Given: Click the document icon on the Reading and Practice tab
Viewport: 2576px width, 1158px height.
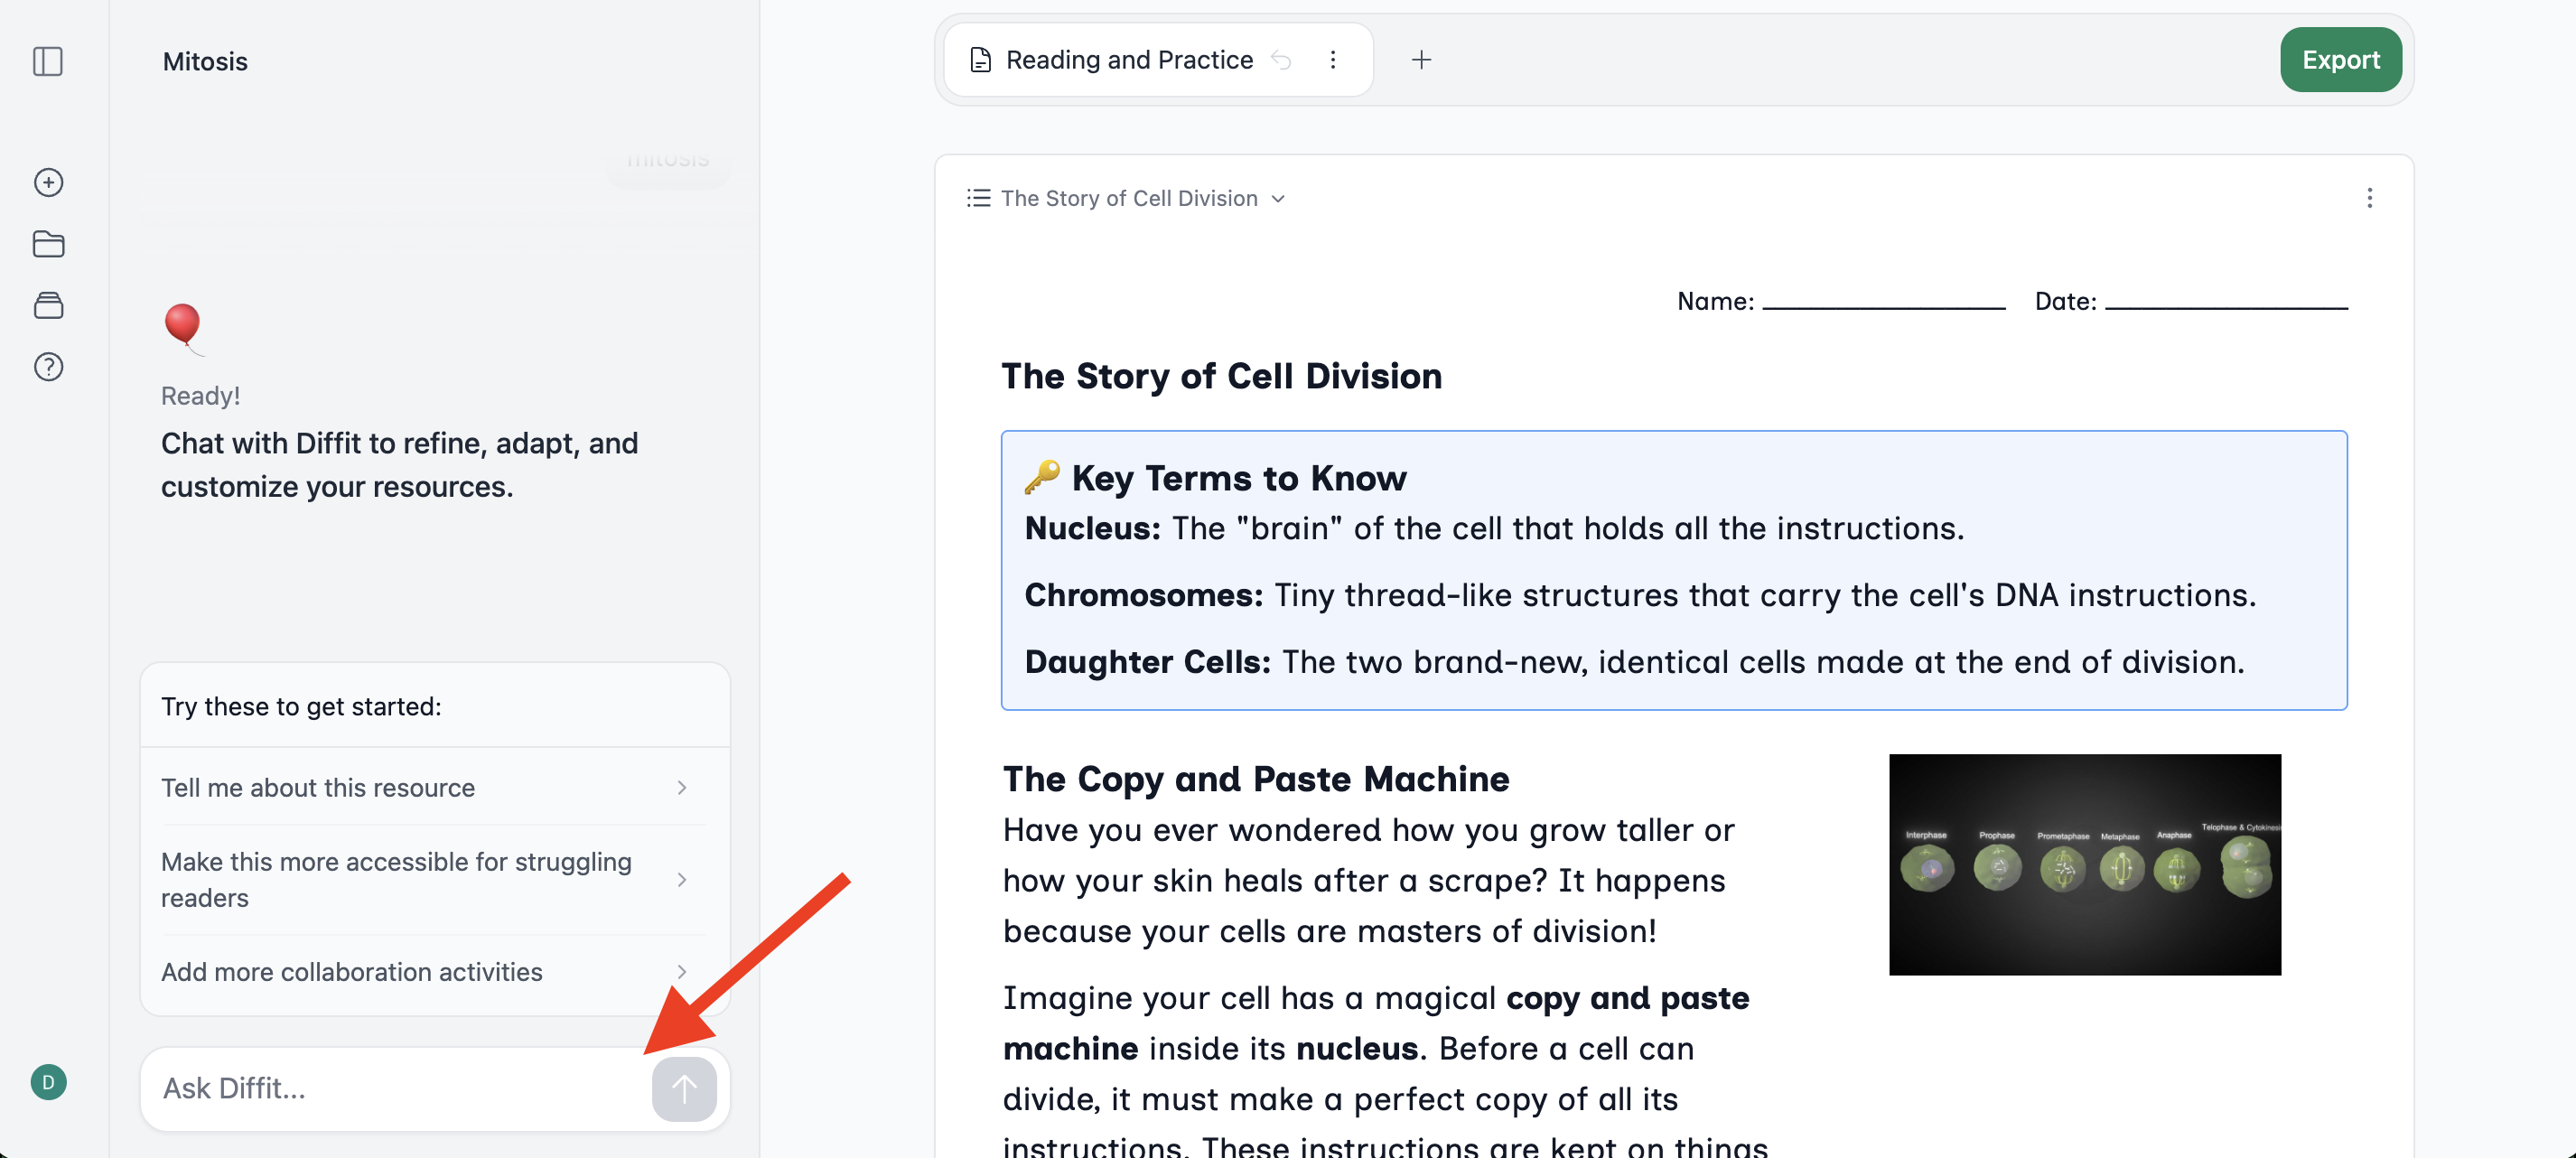Looking at the screenshot, I should pos(981,60).
